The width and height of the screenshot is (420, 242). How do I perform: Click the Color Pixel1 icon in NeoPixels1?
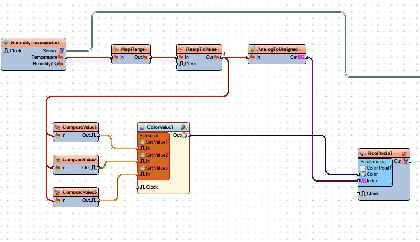[x=362, y=168]
